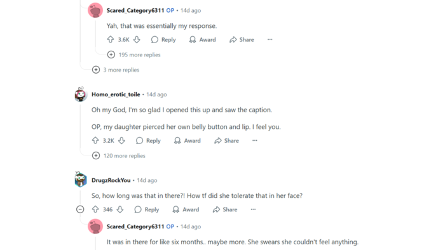Screen dimensions: 445x250
Task: Upvote Scared_Category6311's 3.6K comment
Action: (x=111, y=39)
